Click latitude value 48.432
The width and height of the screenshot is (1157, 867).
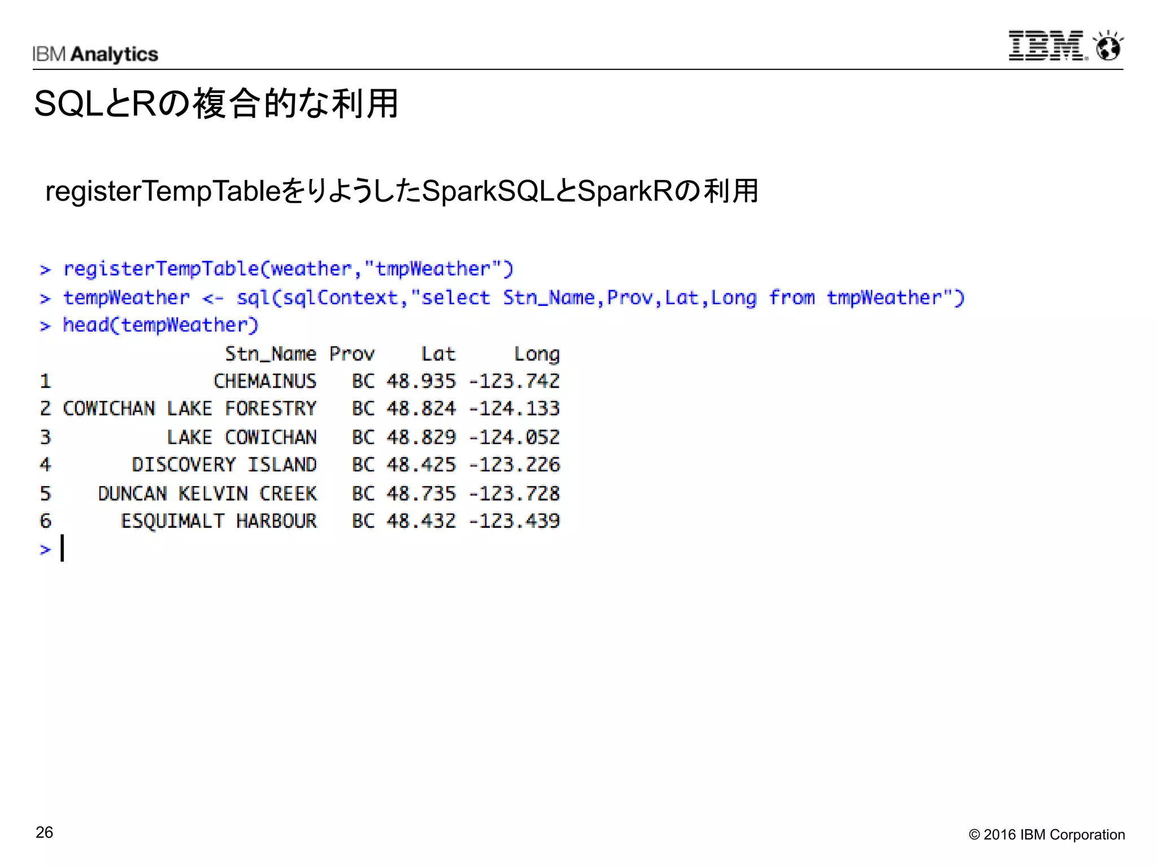tap(421, 520)
